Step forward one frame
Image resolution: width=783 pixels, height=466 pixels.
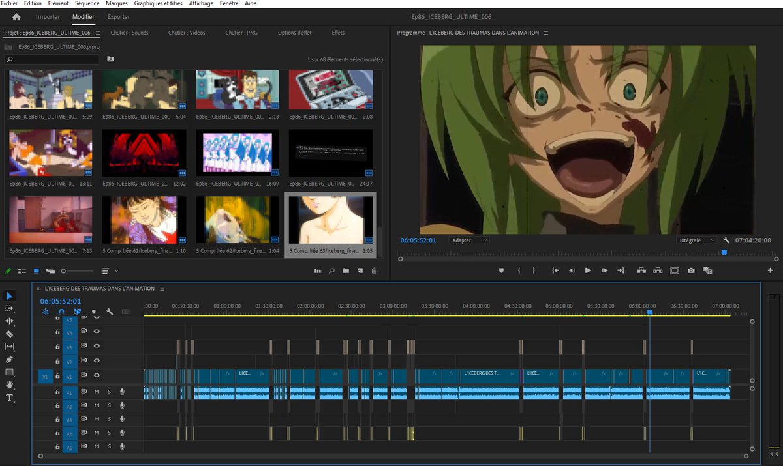(x=605, y=270)
